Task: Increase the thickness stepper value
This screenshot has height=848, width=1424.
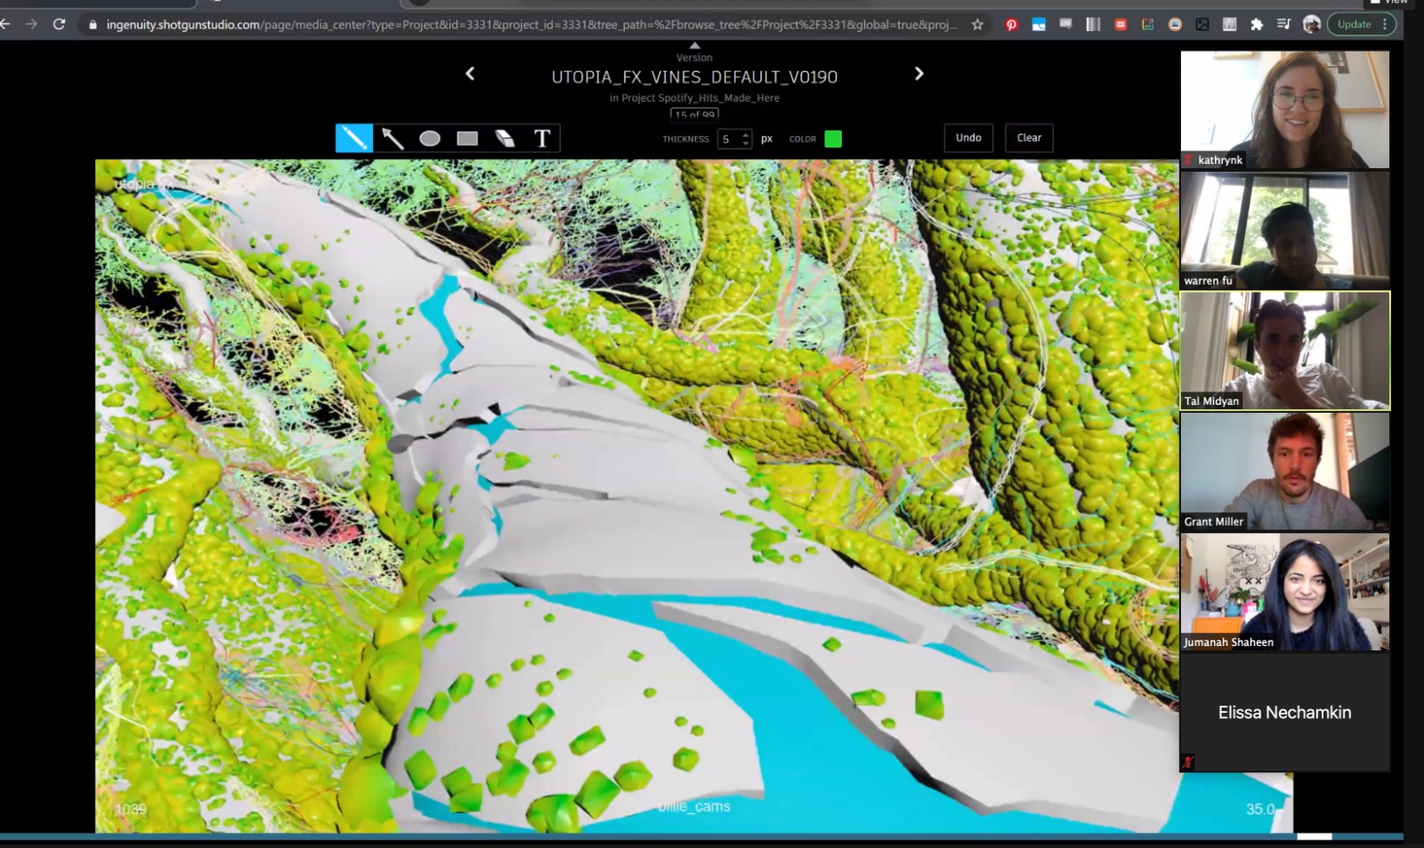Action: tap(746, 134)
